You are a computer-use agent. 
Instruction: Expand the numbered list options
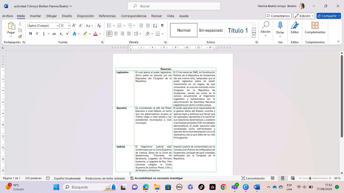coord(124,26)
